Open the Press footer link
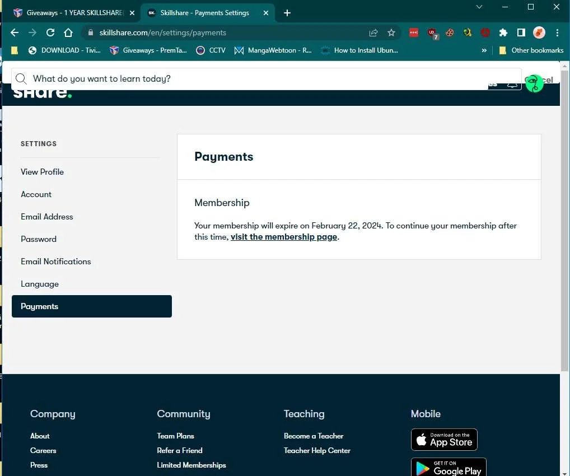 (39, 465)
